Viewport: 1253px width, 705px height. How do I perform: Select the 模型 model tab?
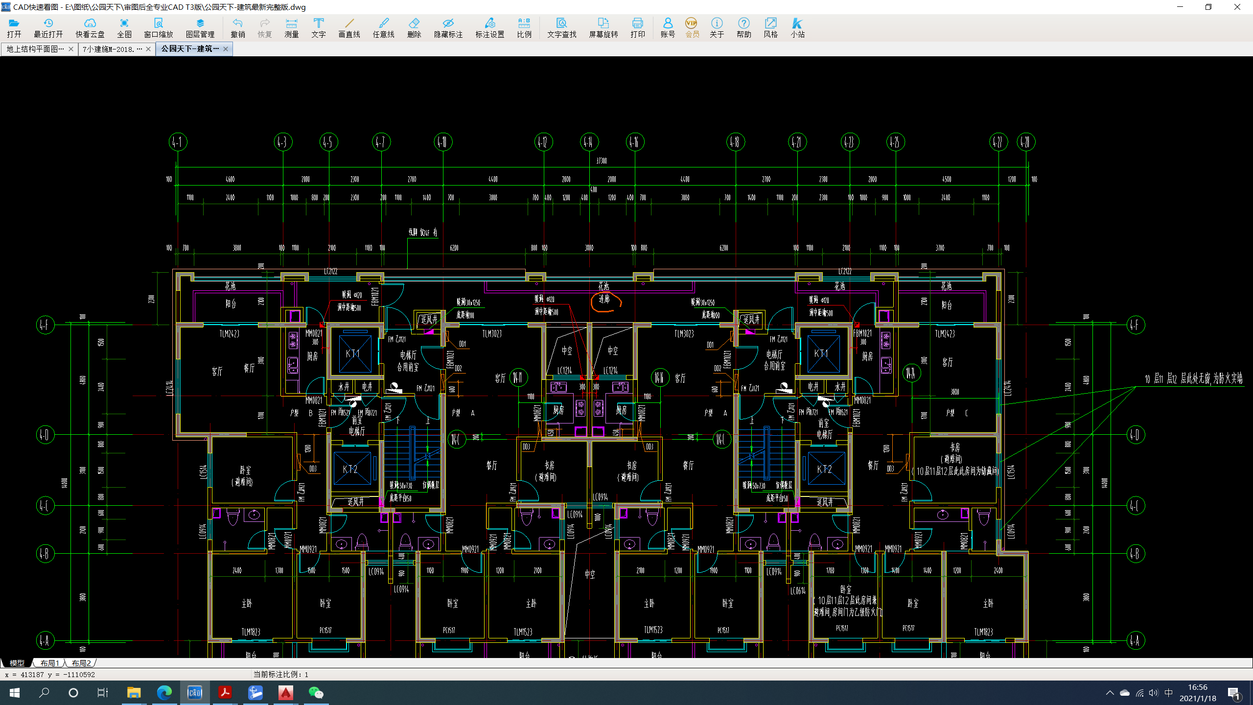click(17, 663)
